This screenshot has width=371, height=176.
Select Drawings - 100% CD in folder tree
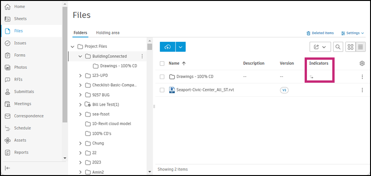[x=118, y=66]
